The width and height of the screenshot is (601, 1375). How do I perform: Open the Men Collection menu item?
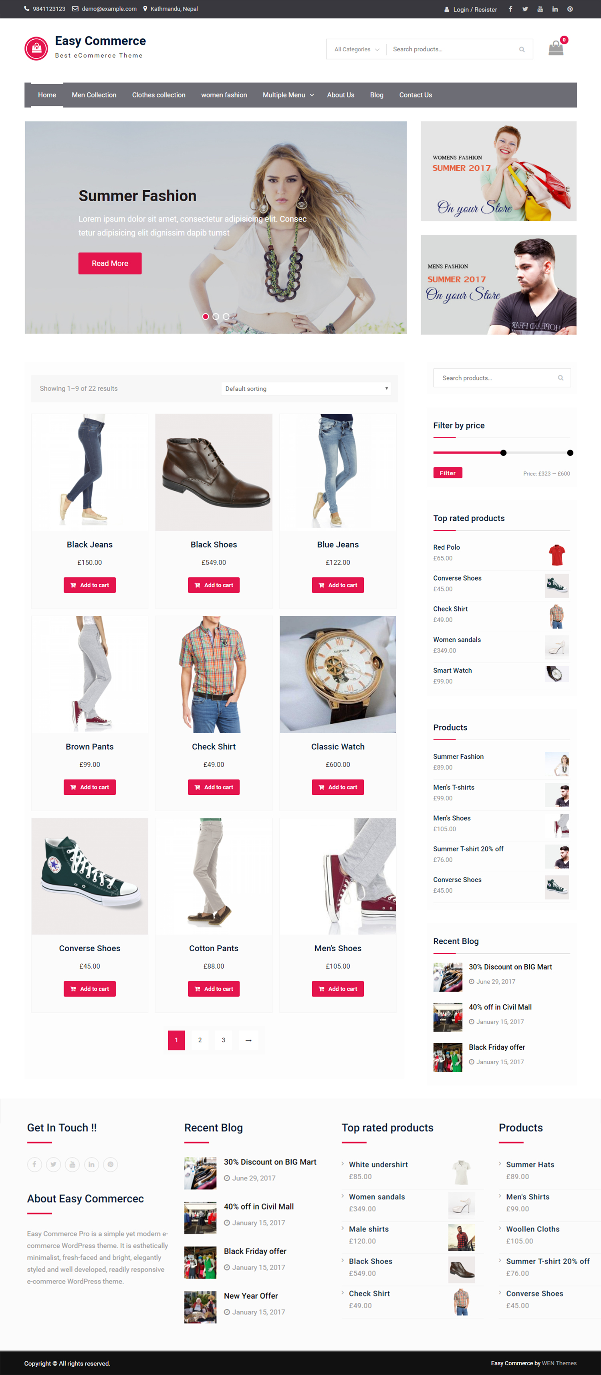(94, 95)
